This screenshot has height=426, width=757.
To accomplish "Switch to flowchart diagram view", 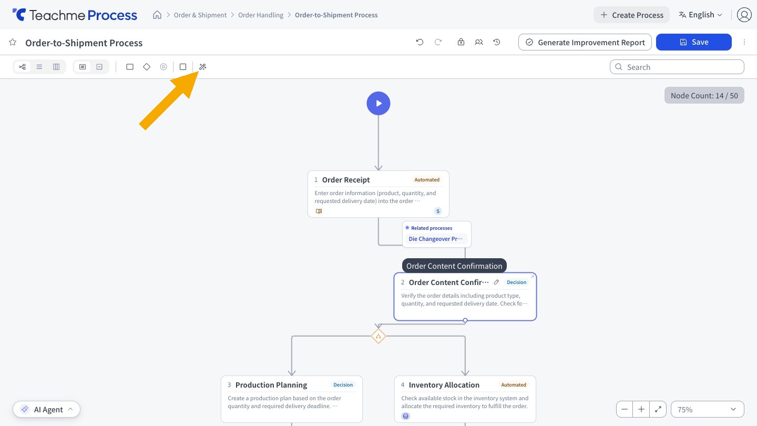I will (x=23, y=67).
